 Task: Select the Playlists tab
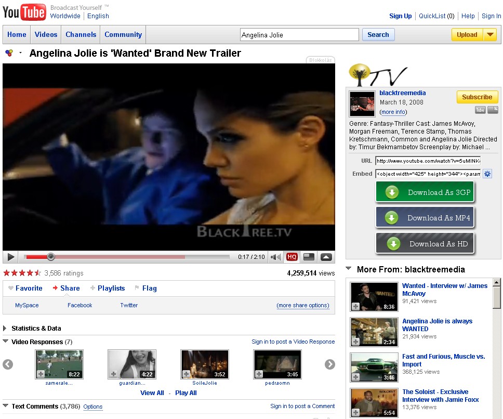click(111, 288)
